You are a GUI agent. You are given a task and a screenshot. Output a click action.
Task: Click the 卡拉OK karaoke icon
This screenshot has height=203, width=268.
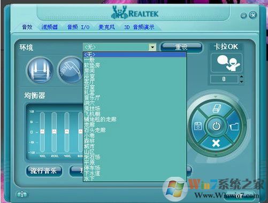click(226, 63)
